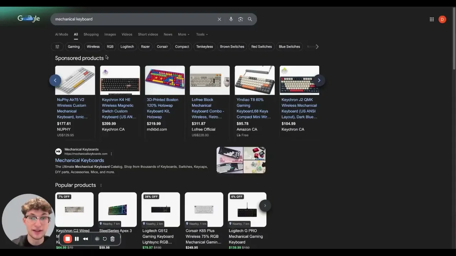The image size is (456, 256).
Task: Go to previous sponsored products
Action: coord(55,80)
